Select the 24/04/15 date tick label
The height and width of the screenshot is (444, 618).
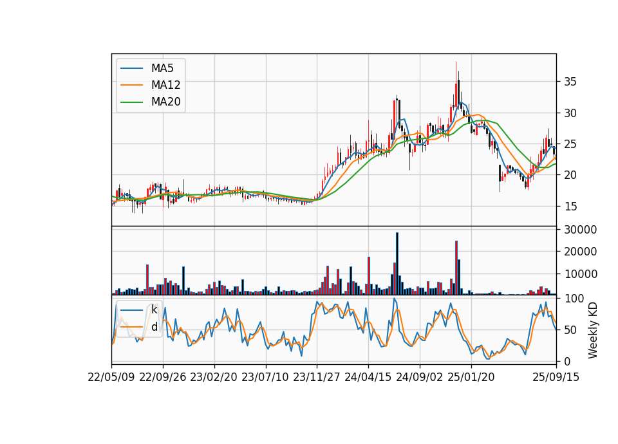(368, 377)
